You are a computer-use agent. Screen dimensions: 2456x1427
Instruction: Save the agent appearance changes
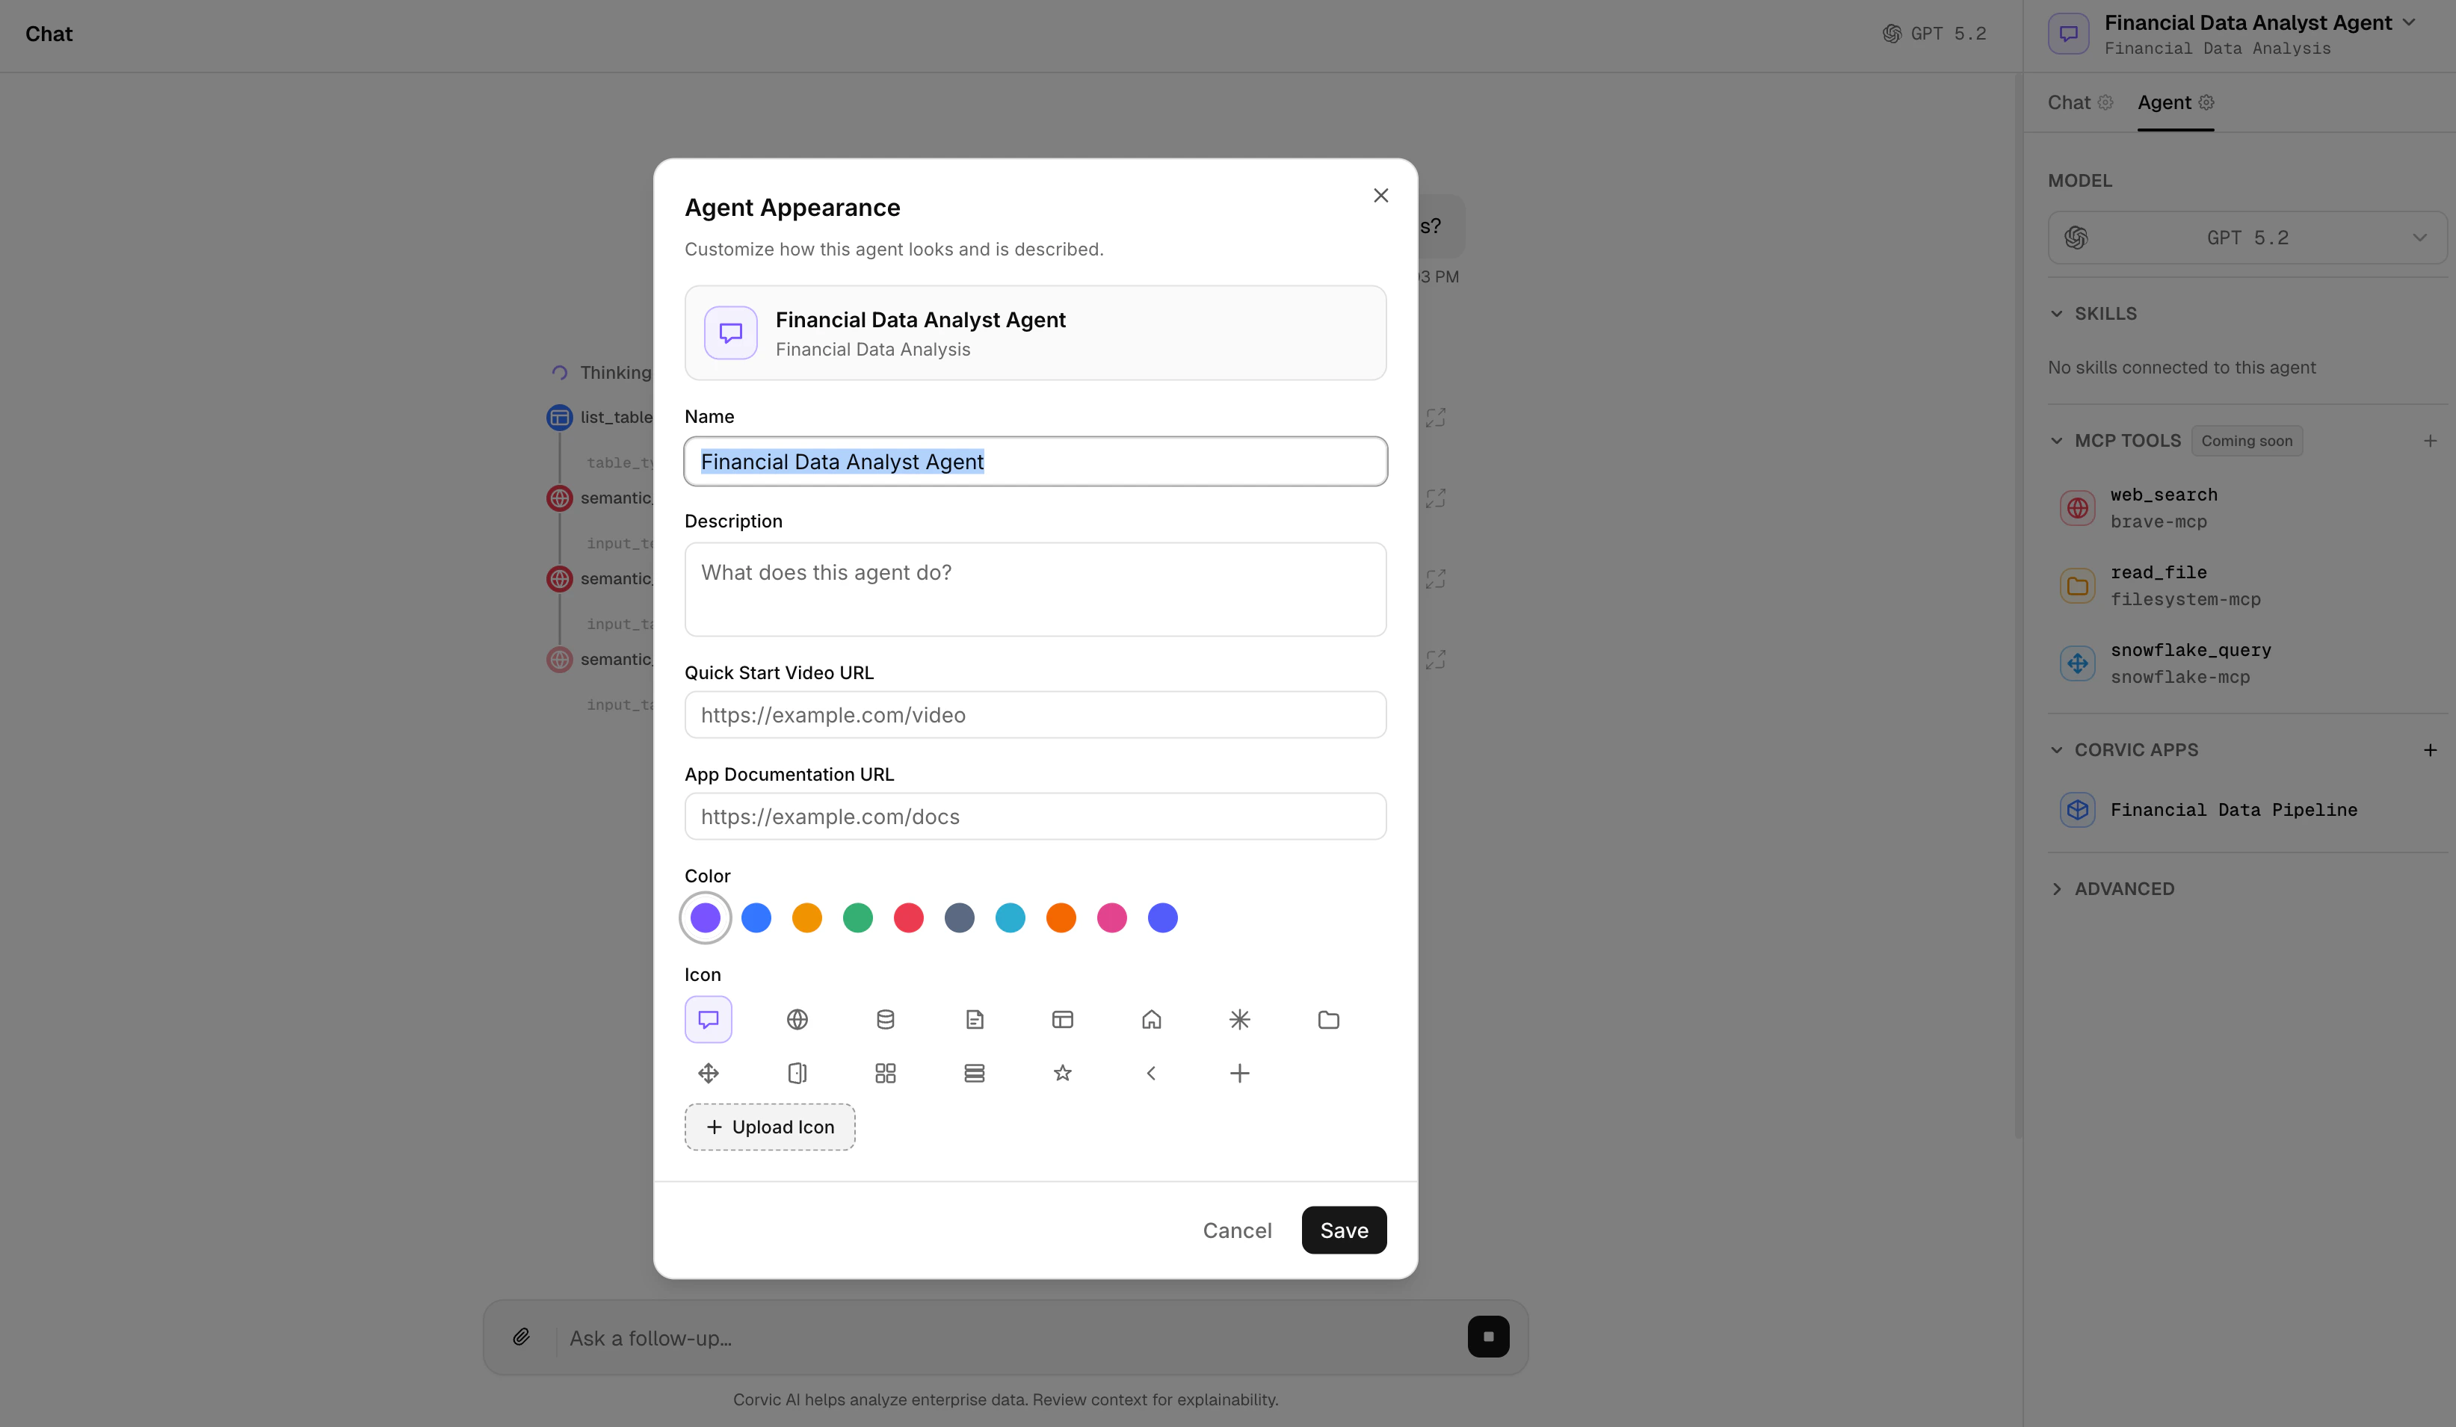click(1344, 1229)
